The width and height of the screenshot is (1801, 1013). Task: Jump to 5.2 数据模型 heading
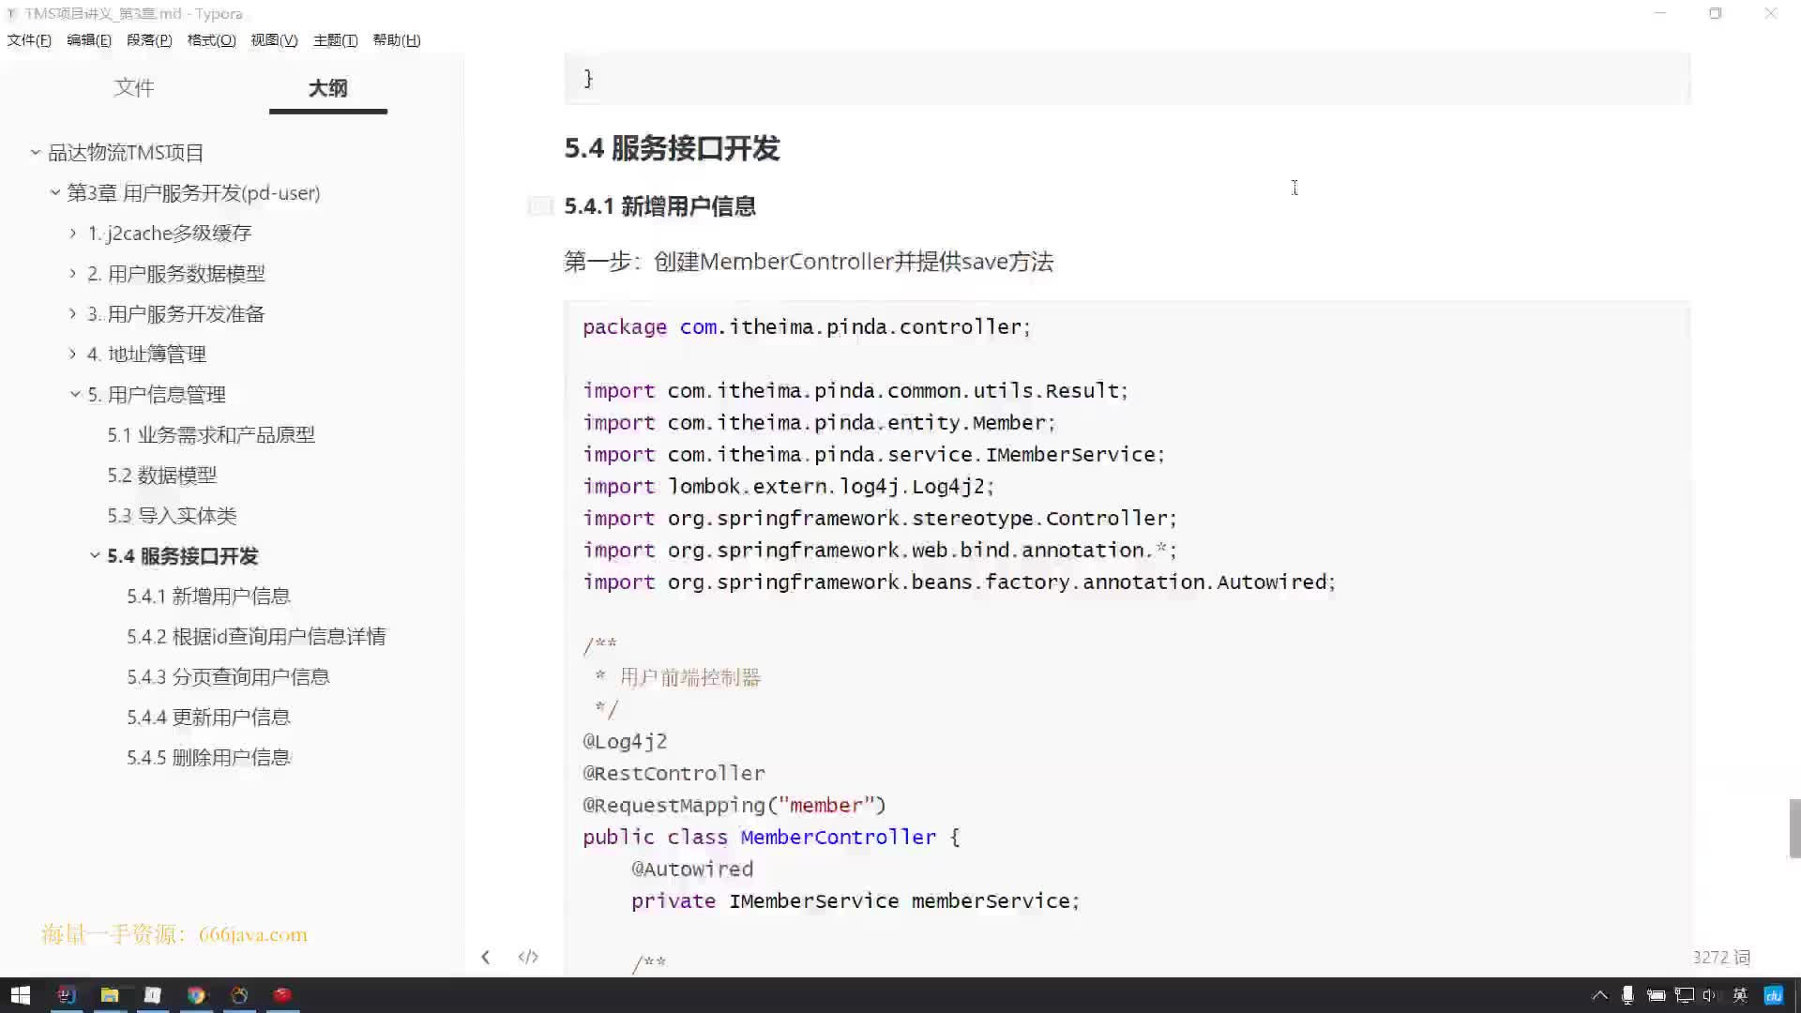161,475
